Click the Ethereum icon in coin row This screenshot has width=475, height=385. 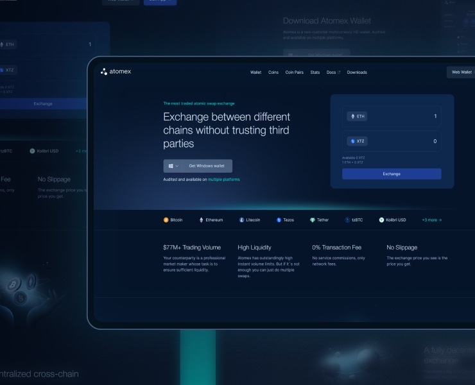201,220
